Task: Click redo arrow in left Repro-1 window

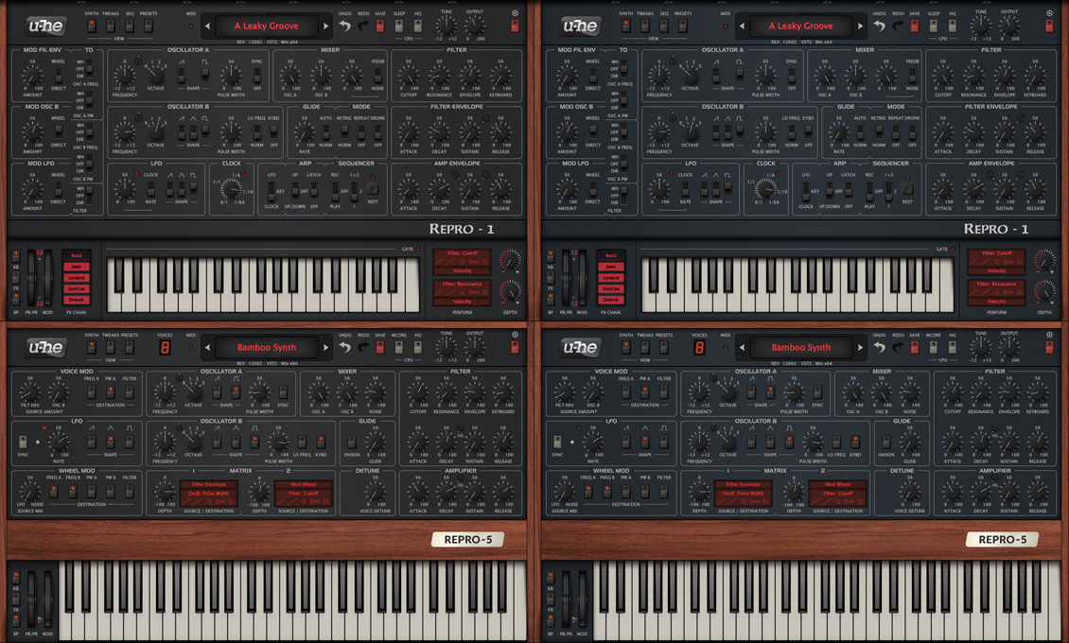Action: [363, 26]
